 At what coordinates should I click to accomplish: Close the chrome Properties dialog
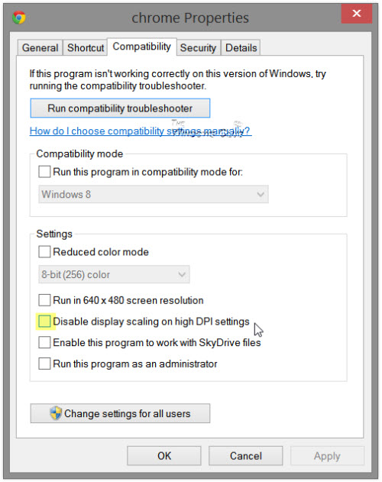357,14
